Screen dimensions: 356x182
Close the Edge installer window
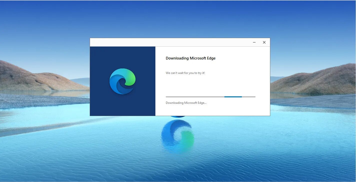pos(264,42)
